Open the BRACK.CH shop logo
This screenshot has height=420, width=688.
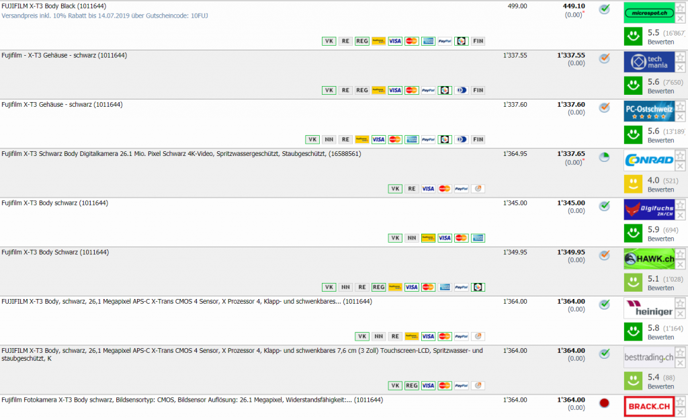648,407
